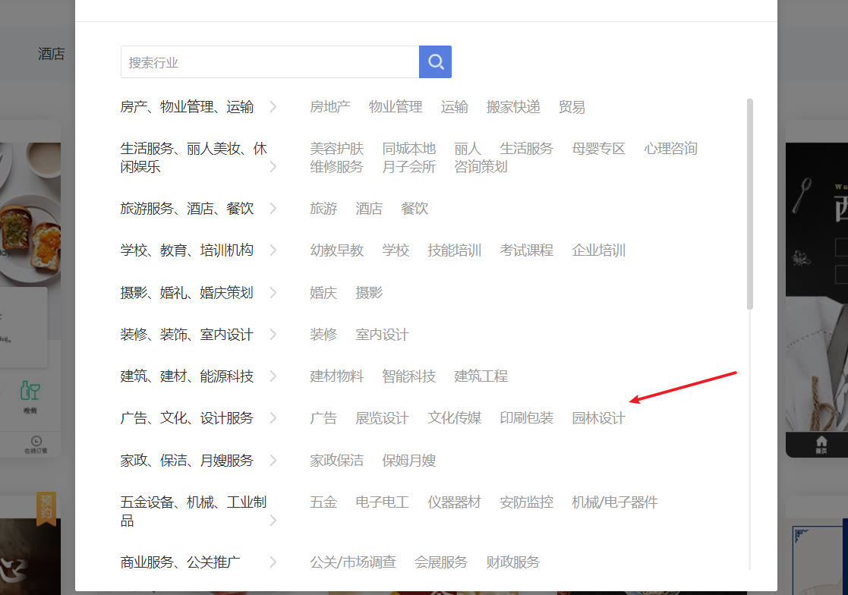Select the 心理咨询 industry link
848x595 pixels.
coord(671,148)
